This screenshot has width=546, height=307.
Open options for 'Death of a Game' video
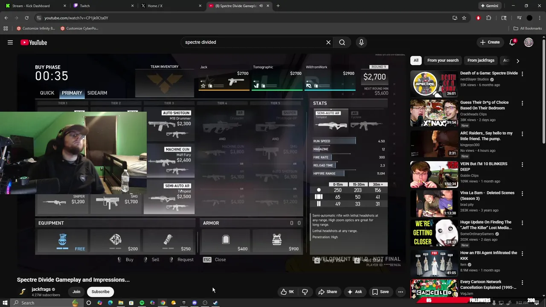[522, 74]
